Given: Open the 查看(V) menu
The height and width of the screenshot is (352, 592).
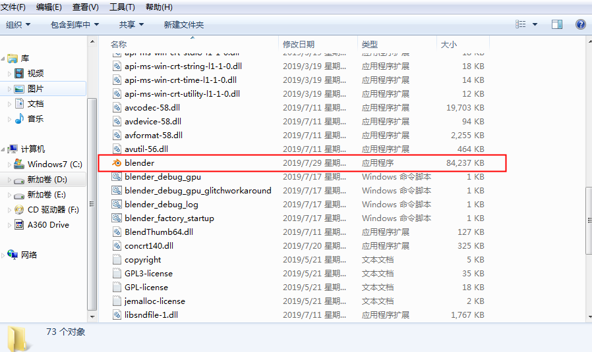Looking at the screenshot, I should (x=86, y=7).
